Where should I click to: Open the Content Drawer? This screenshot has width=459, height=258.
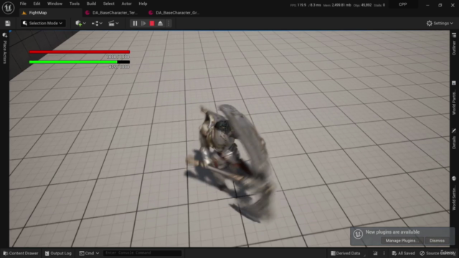pyautogui.click(x=21, y=253)
